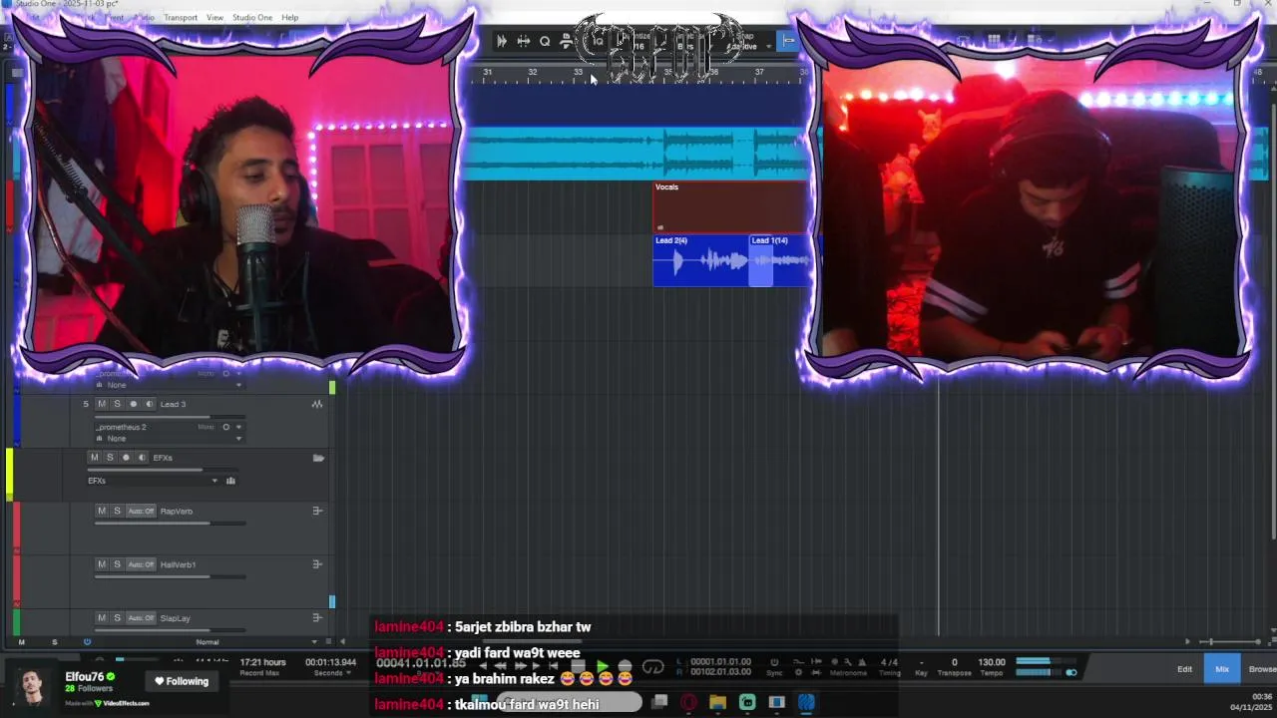Click the 4/4 time signature field
Viewport: 1277px width, 718px height.
click(x=889, y=662)
